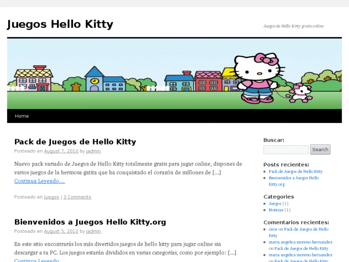View the 3 Comments link
Image resolution: width=349 pixels, height=262 pixels.
77,197
